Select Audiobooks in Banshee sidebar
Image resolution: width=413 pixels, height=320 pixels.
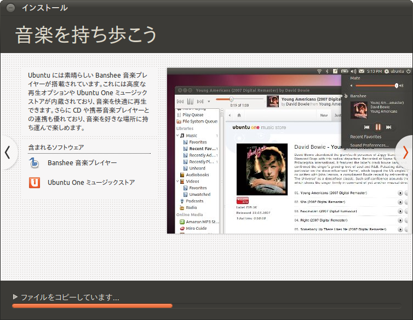pos(197,175)
